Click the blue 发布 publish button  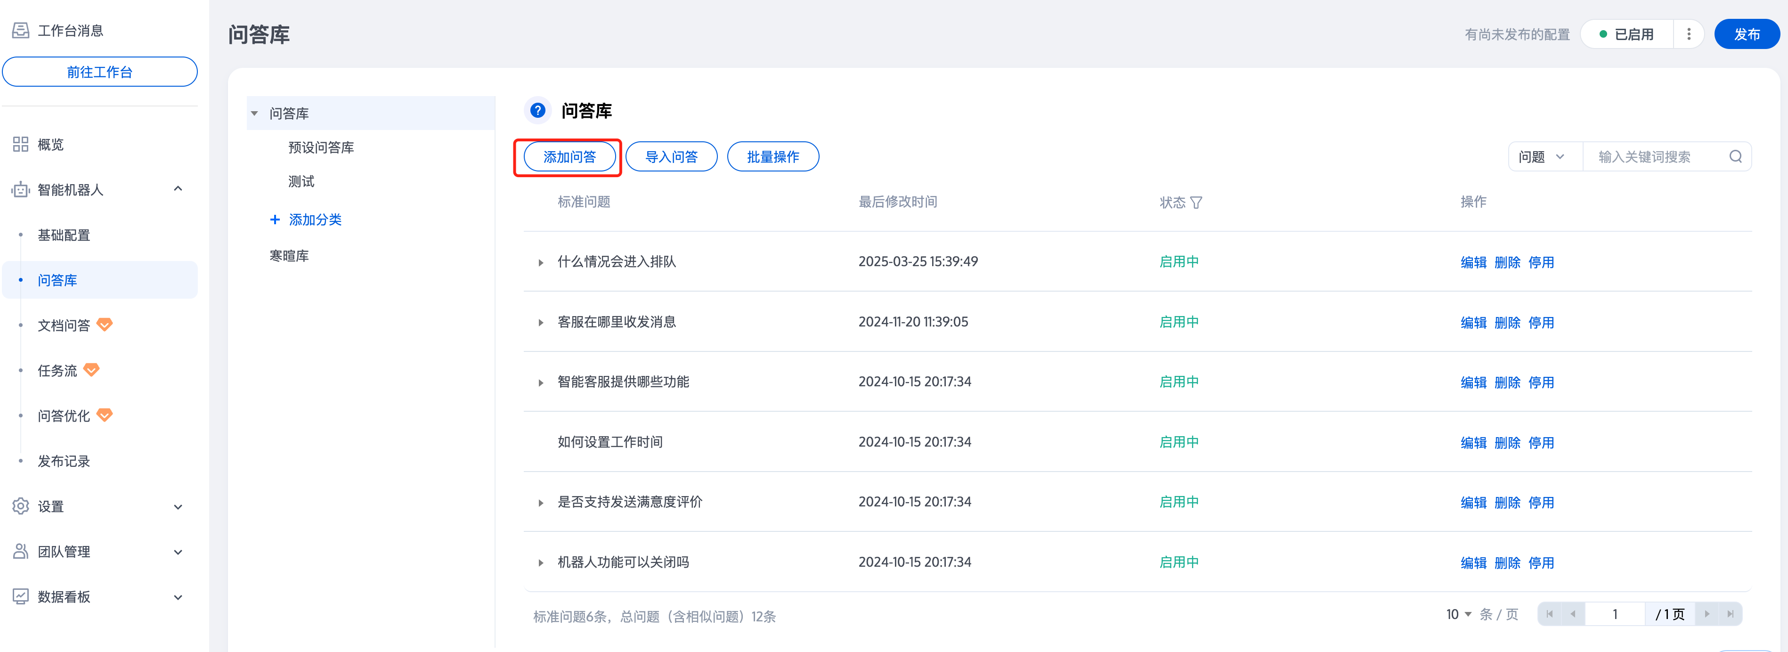(x=1747, y=34)
